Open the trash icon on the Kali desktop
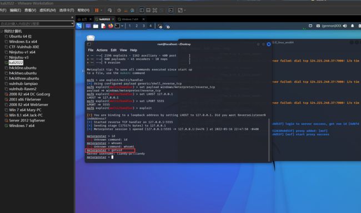Screen dimensions: 361x213 [x=91, y=38]
